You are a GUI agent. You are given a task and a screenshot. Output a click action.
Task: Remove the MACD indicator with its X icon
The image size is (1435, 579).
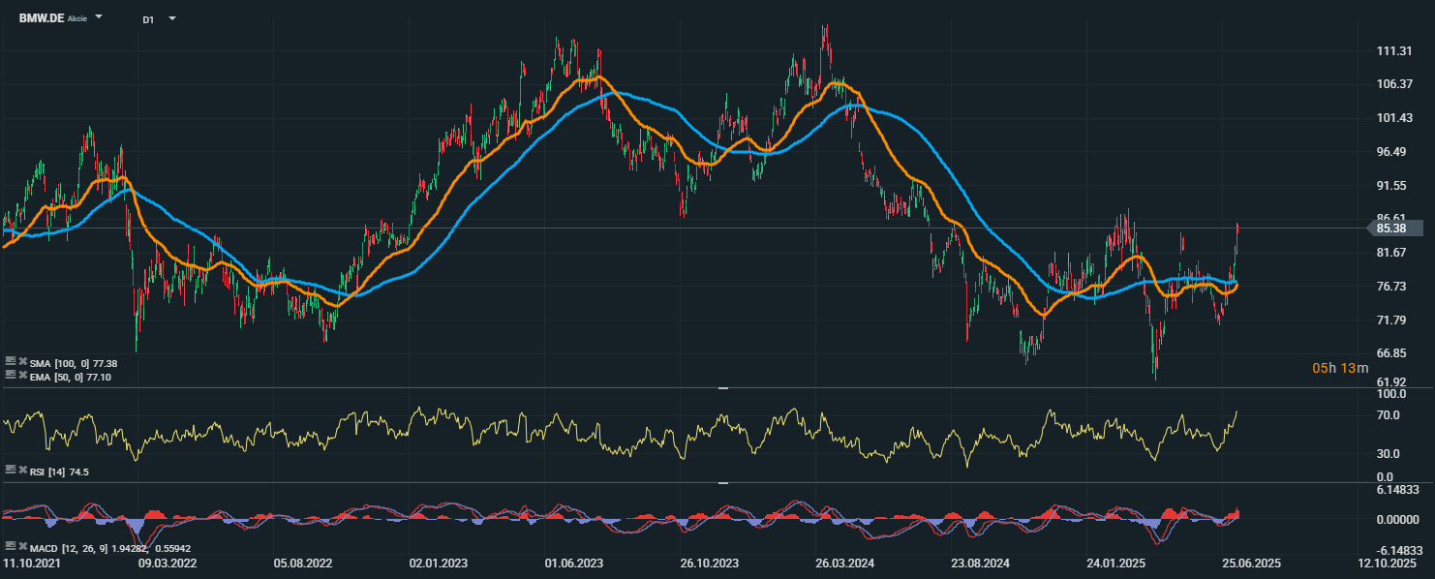tap(22, 547)
